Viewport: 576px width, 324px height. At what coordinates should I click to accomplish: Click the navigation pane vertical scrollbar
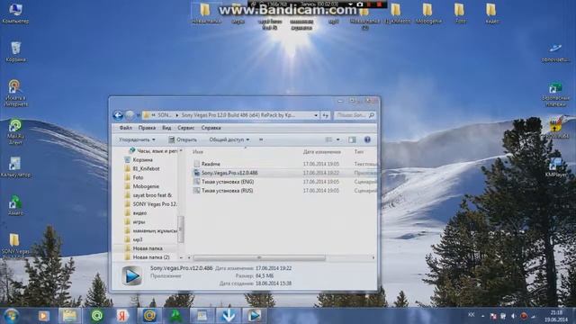tap(180, 229)
